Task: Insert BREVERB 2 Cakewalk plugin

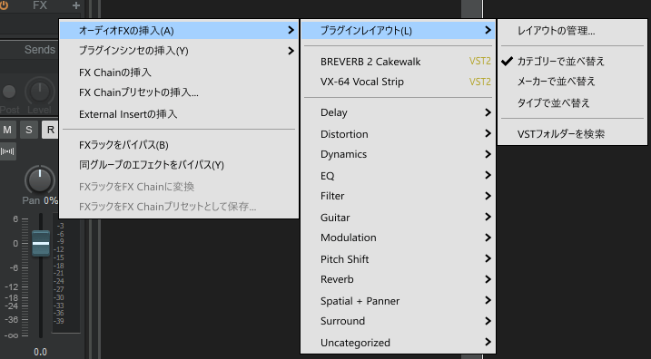Action: pyautogui.click(x=398, y=62)
